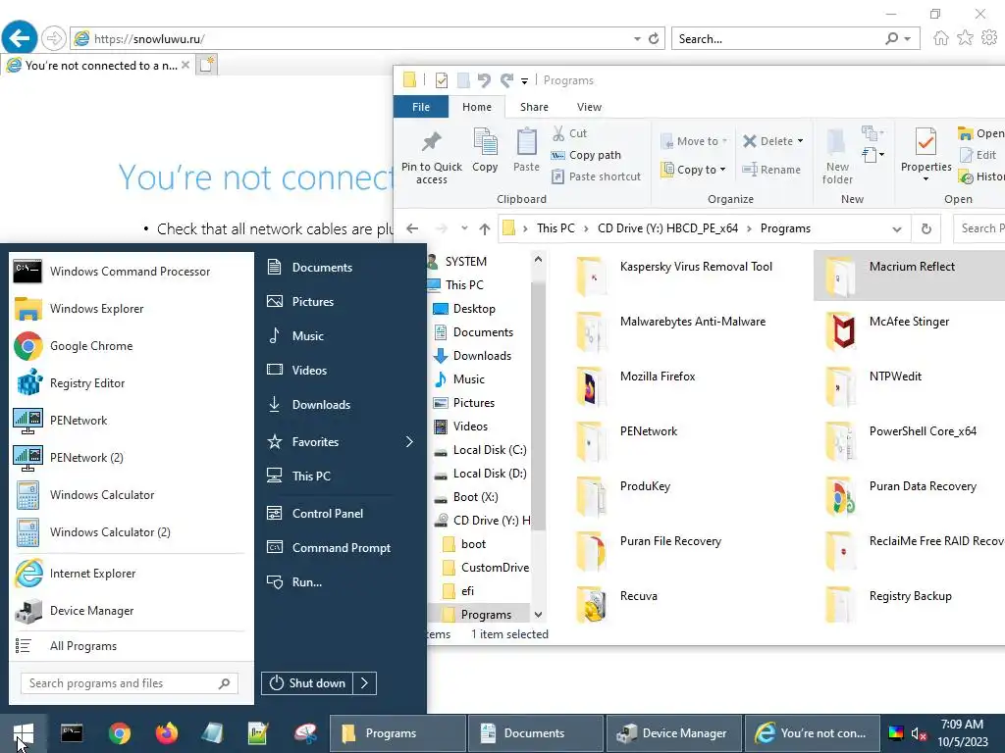
Task: Open the Shut down options arrow
Action: pos(365,683)
